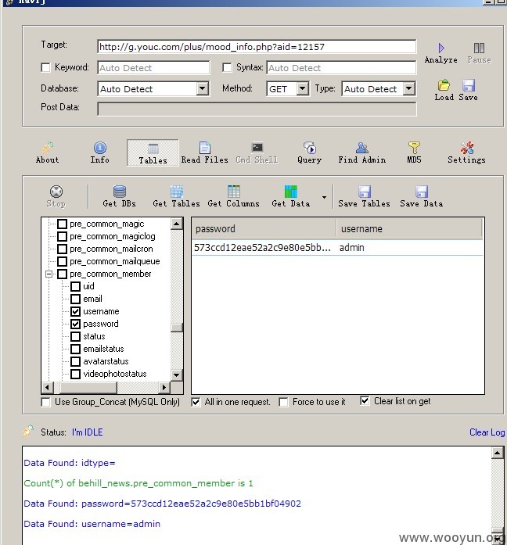Select the admin result row

click(337, 248)
